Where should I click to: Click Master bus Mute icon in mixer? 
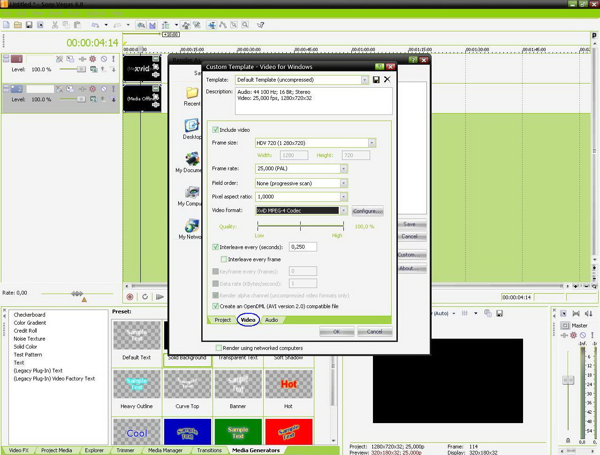pyautogui.click(x=583, y=335)
